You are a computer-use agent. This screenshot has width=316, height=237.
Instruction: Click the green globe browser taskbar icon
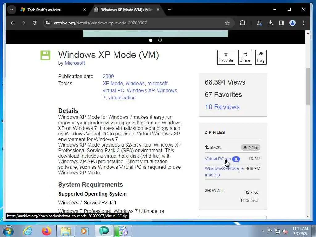pyautogui.click(x=104, y=231)
